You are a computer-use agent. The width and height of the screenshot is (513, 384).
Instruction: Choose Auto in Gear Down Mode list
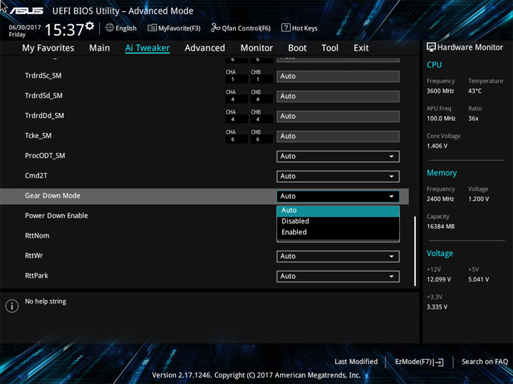[338, 210]
